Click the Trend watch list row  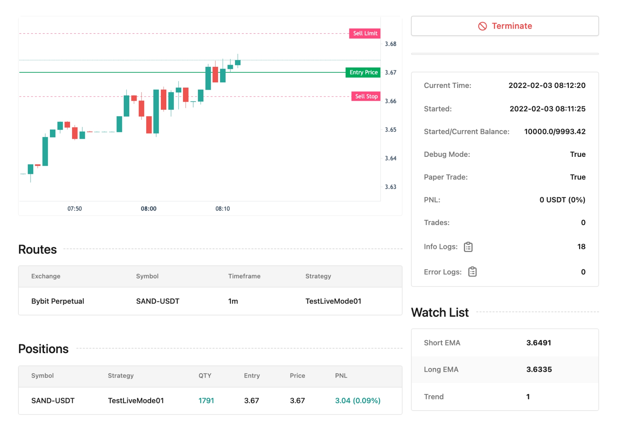tap(505, 397)
